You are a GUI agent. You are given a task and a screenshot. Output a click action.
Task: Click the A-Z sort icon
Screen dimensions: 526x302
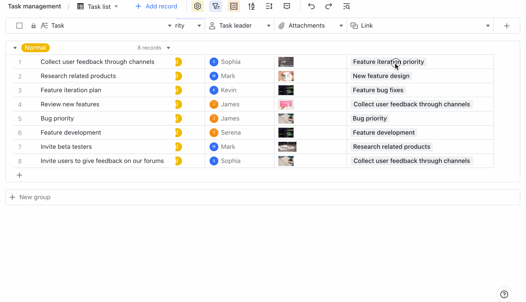point(252,6)
